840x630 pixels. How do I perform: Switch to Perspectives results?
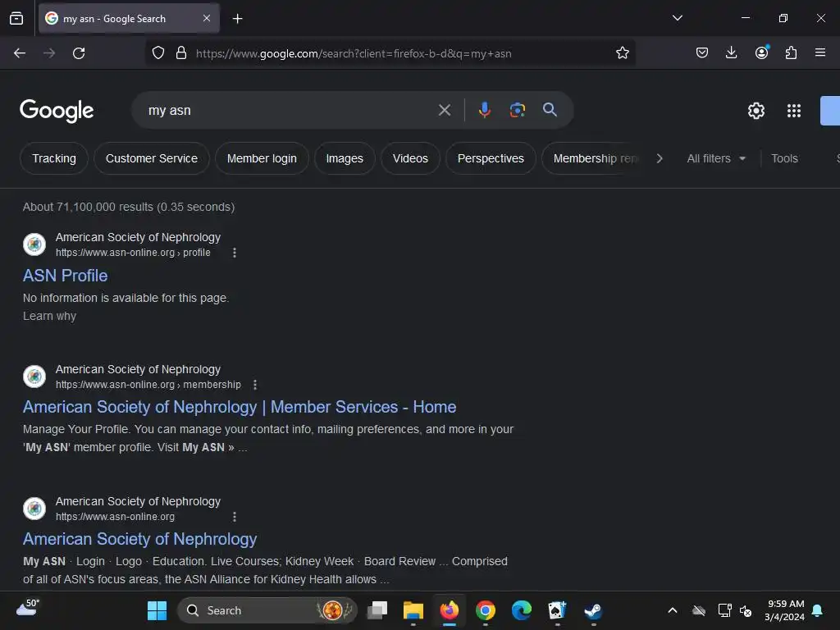click(491, 158)
